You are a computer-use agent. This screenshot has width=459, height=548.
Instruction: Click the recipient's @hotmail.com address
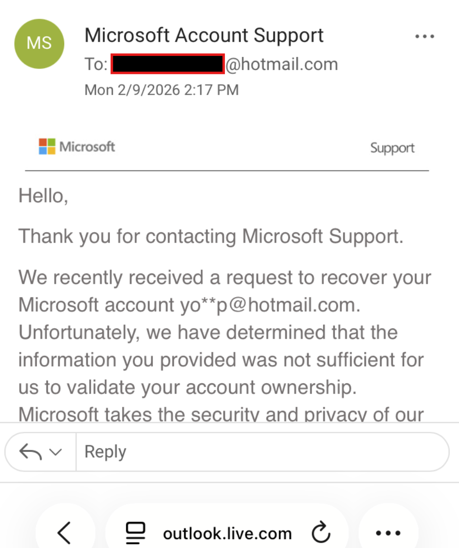click(281, 64)
